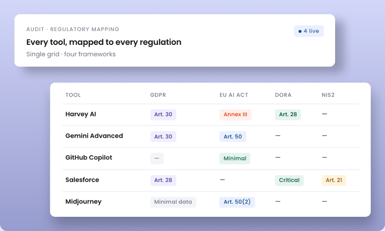This screenshot has height=231, width=385.
Task: Click the NIS2 column header
Action: pyautogui.click(x=328, y=95)
